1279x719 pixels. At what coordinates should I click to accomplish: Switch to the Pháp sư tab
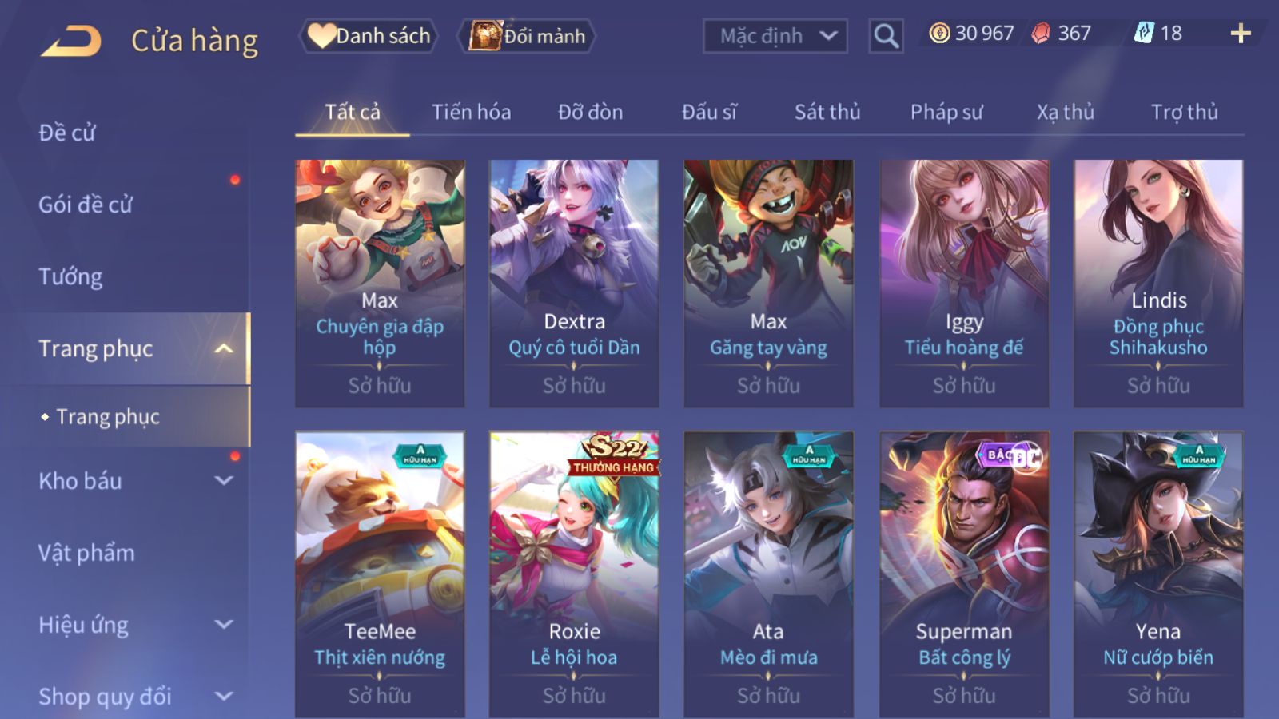[946, 112]
